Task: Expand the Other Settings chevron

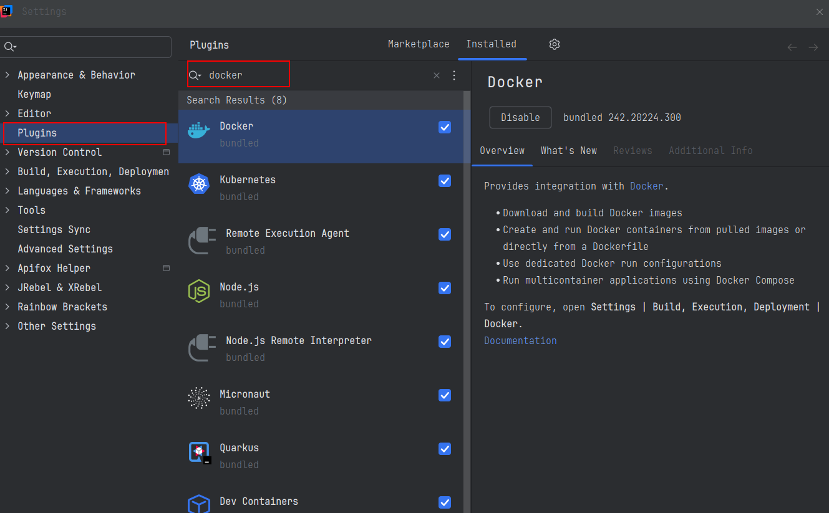Action: 7,326
